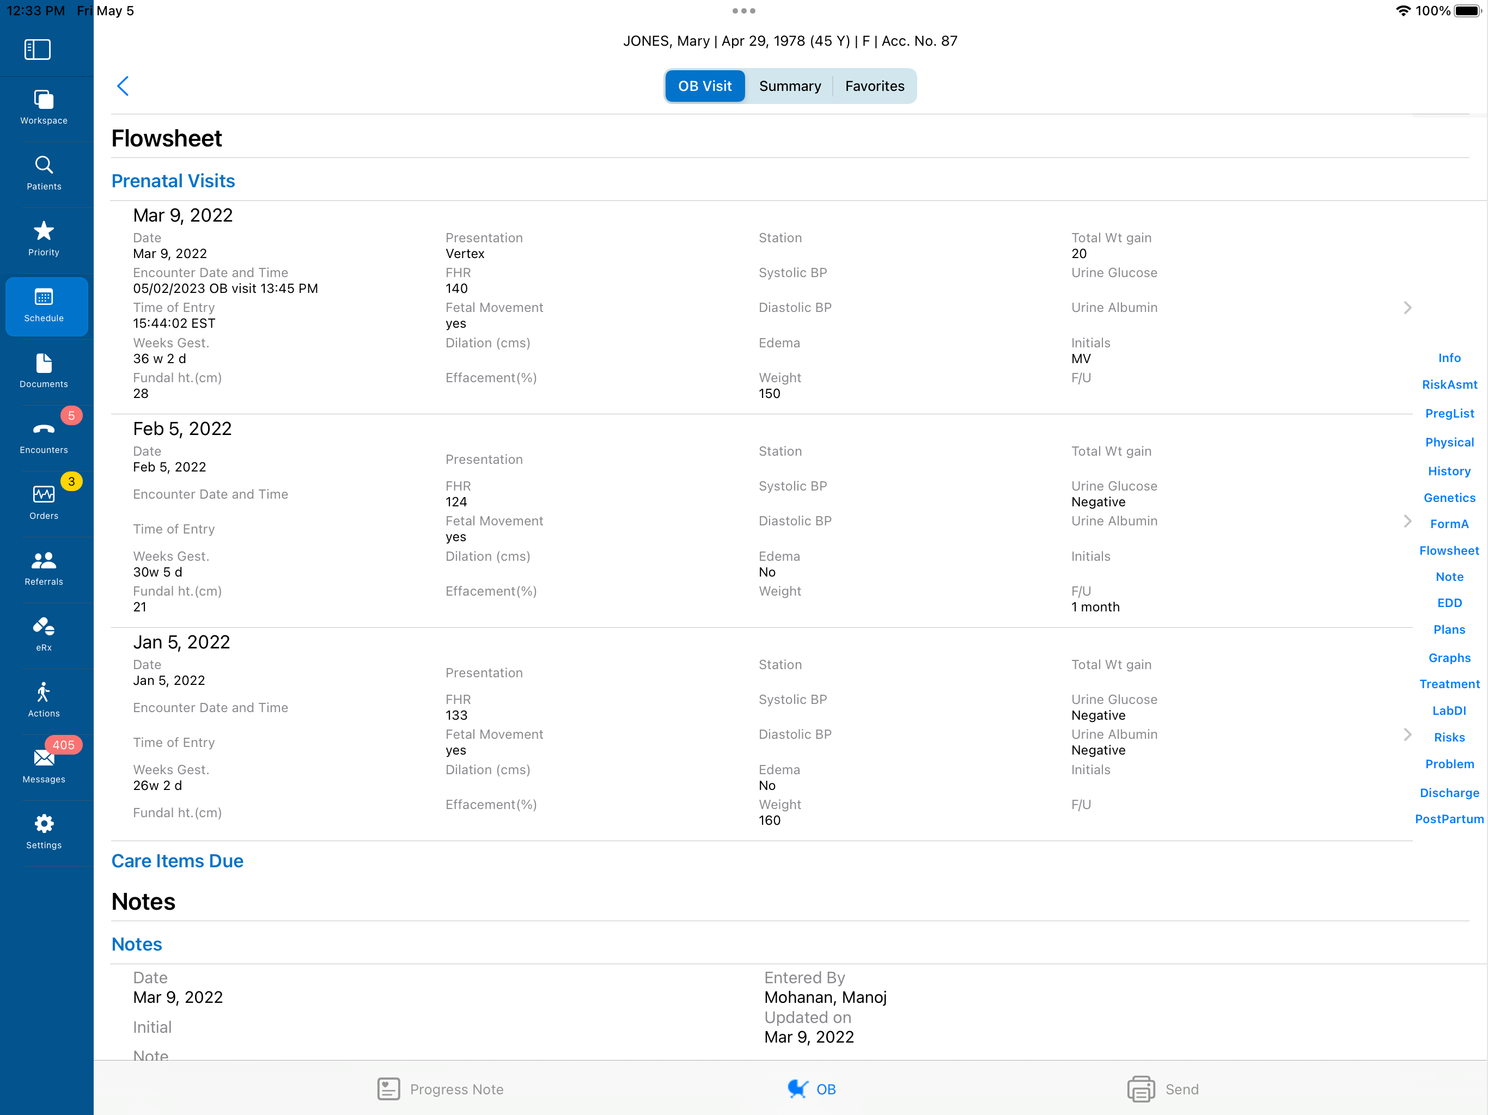The width and height of the screenshot is (1488, 1115).
Task: Open the Prenatal Visits heading
Action: (x=173, y=181)
